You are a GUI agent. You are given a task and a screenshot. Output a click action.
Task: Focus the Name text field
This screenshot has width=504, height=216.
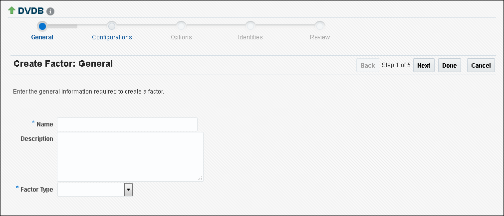tap(127, 124)
